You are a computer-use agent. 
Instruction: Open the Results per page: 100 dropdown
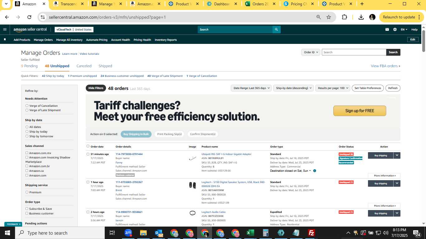point(333,88)
